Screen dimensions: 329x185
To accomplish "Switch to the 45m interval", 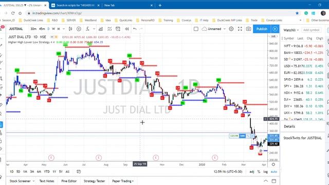I will (42, 29).
